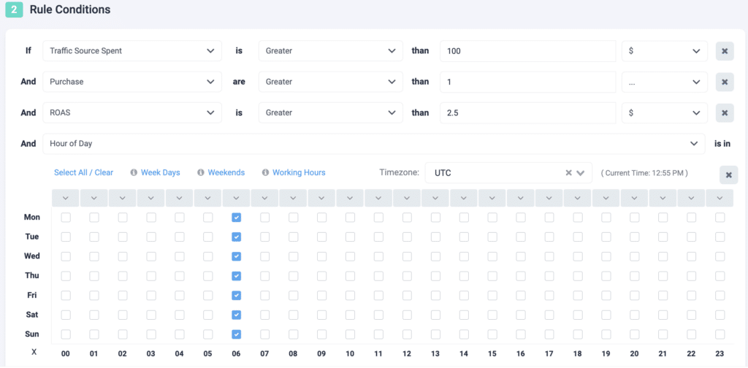
Task: Open the hour 23 column chevron
Action: (720, 198)
